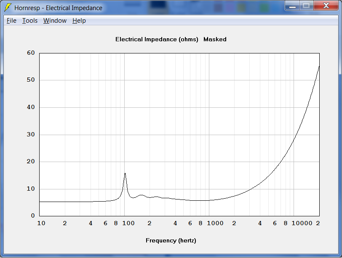This screenshot has height=258, width=342.
Task: Click the impedance peak near 100 hertz
Action: tap(125, 174)
